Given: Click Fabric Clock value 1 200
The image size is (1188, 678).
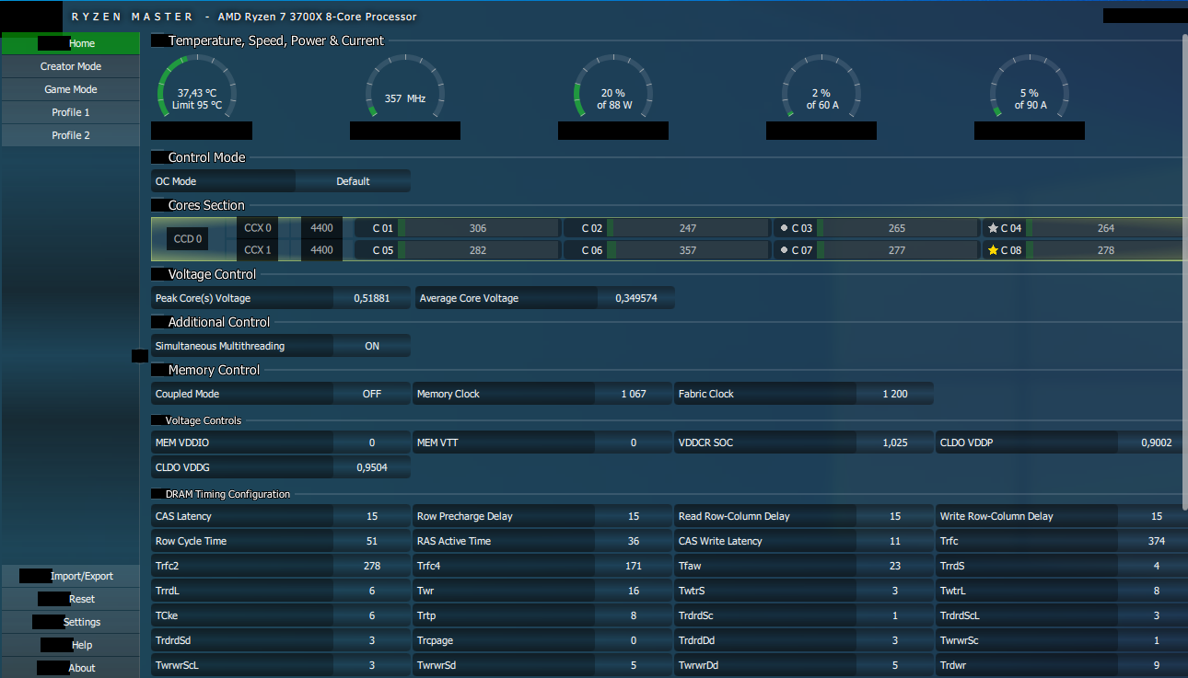Looking at the screenshot, I should (895, 394).
